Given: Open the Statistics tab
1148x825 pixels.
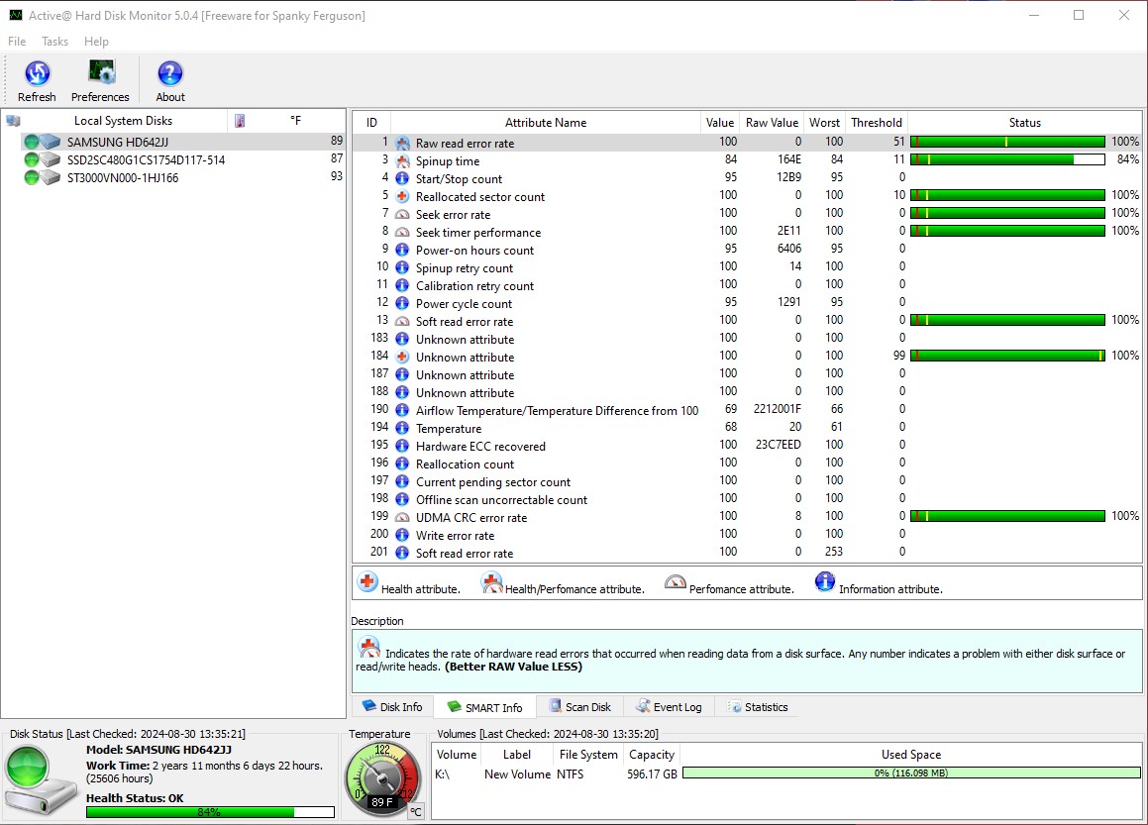Looking at the screenshot, I should 758,707.
